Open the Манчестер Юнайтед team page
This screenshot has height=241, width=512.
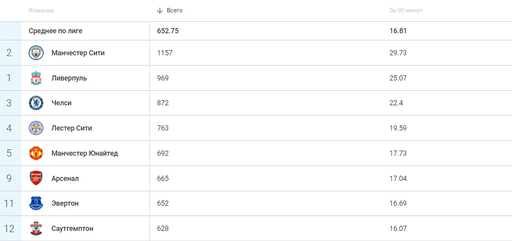(85, 153)
